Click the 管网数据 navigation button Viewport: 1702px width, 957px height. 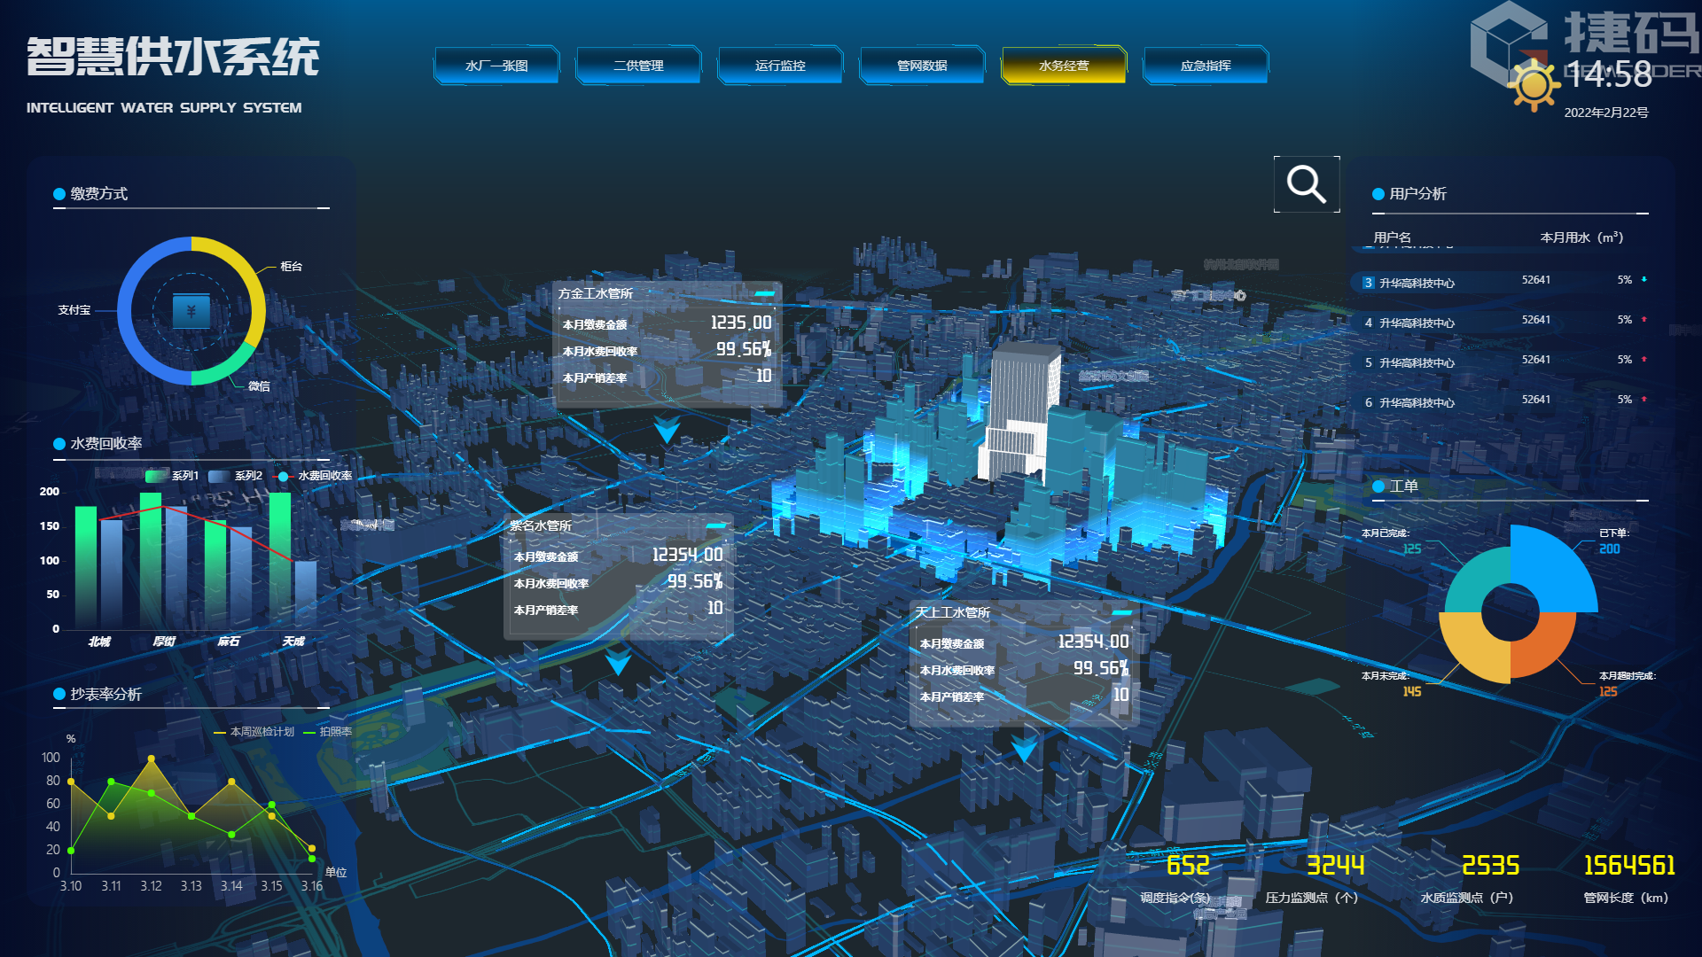click(922, 66)
